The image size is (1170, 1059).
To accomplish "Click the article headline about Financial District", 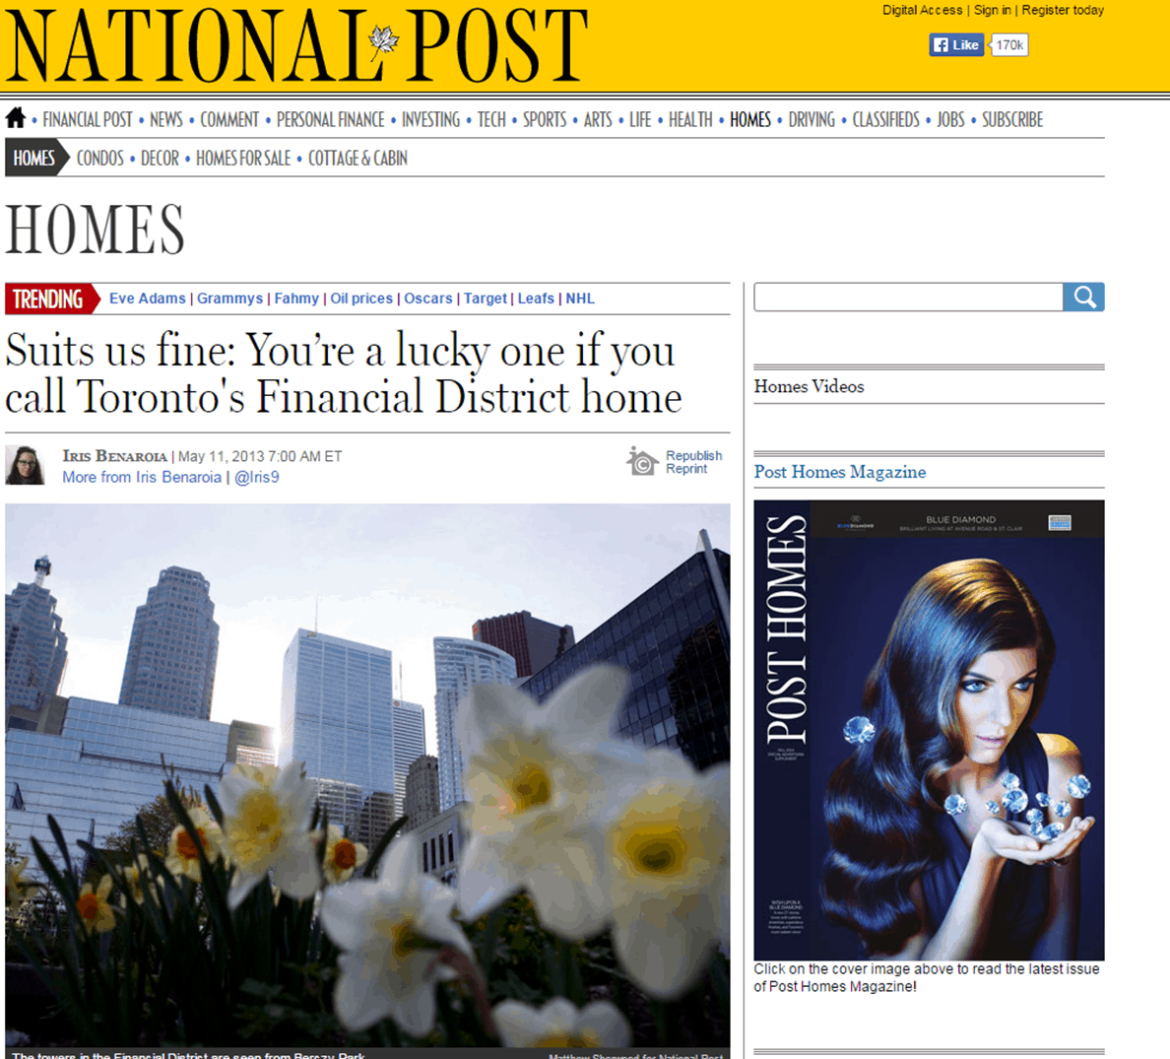I will tap(344, 372).
